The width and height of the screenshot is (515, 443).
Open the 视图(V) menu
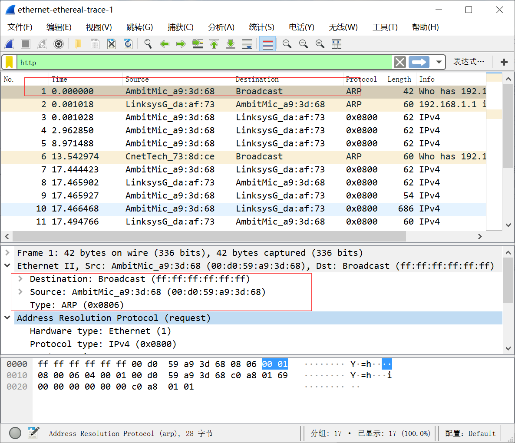[x=99, y=27]
